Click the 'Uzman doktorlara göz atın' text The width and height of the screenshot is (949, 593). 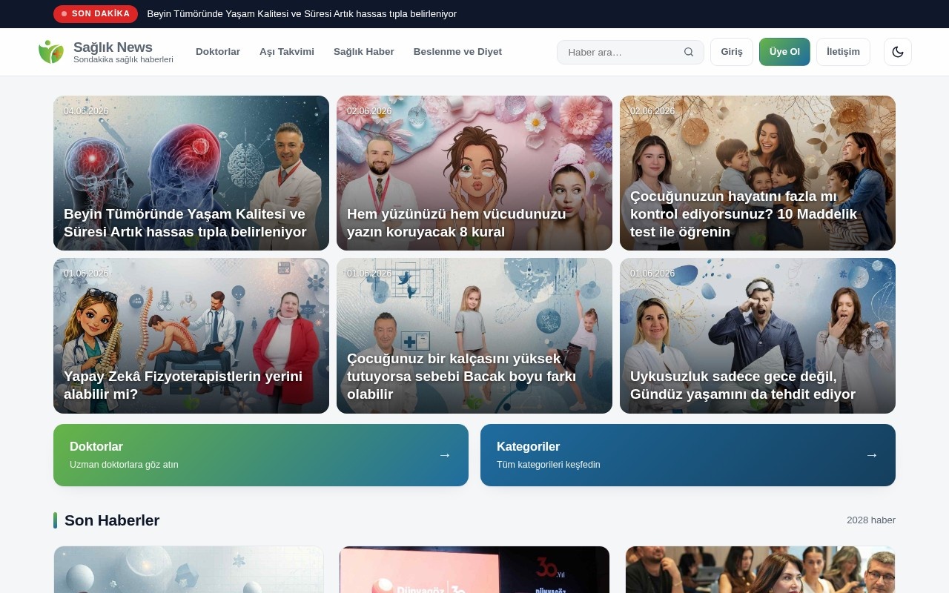click(x=124, y=465)
